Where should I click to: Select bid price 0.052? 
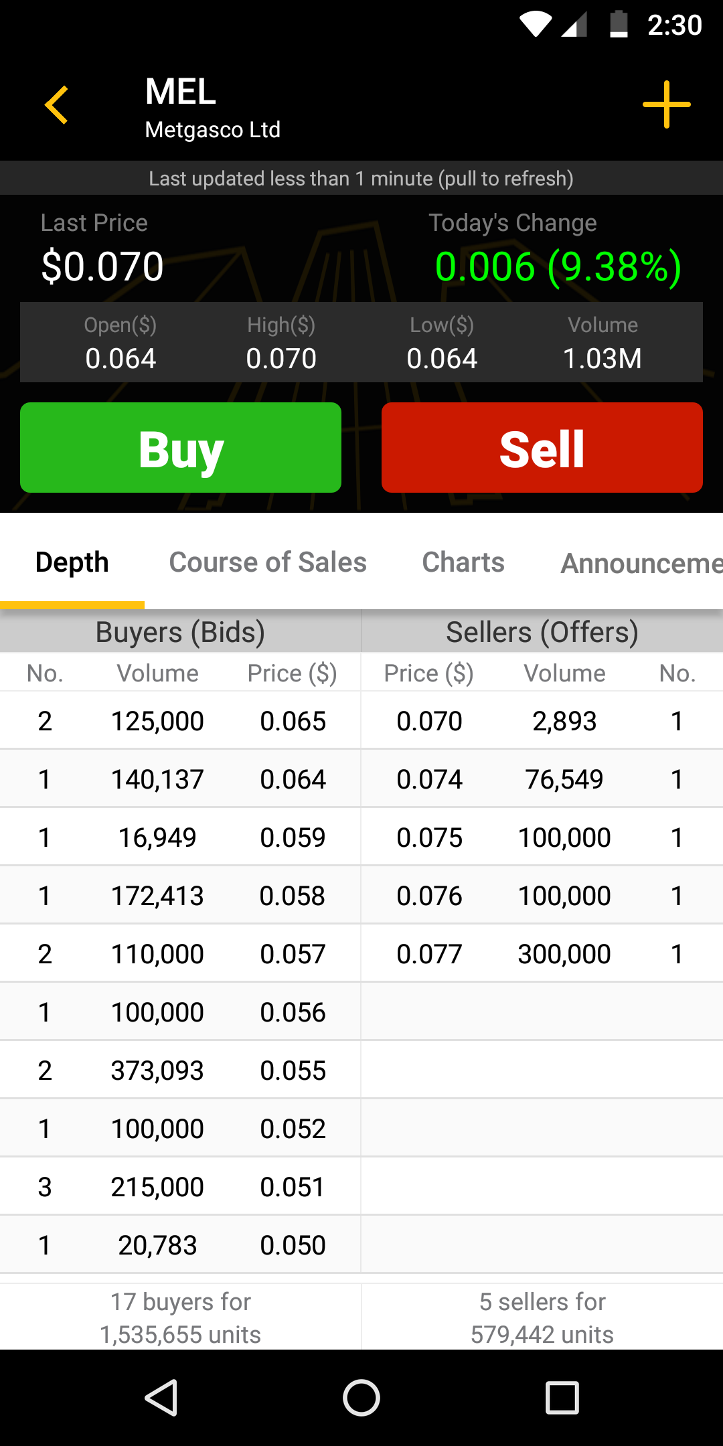click(x=293, y=1129)
